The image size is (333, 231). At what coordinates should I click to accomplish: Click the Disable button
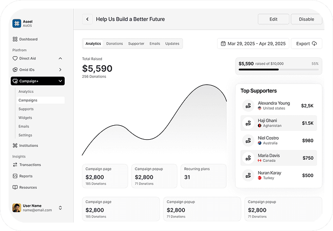click(x=306, y=19)
